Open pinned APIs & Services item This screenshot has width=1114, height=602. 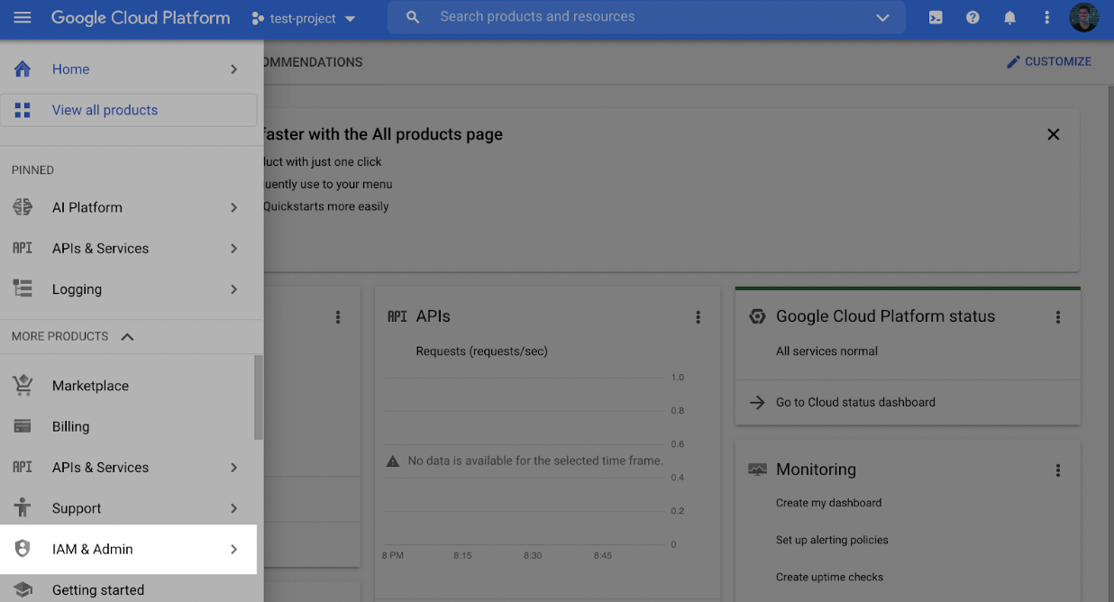(x=128, y=249)
